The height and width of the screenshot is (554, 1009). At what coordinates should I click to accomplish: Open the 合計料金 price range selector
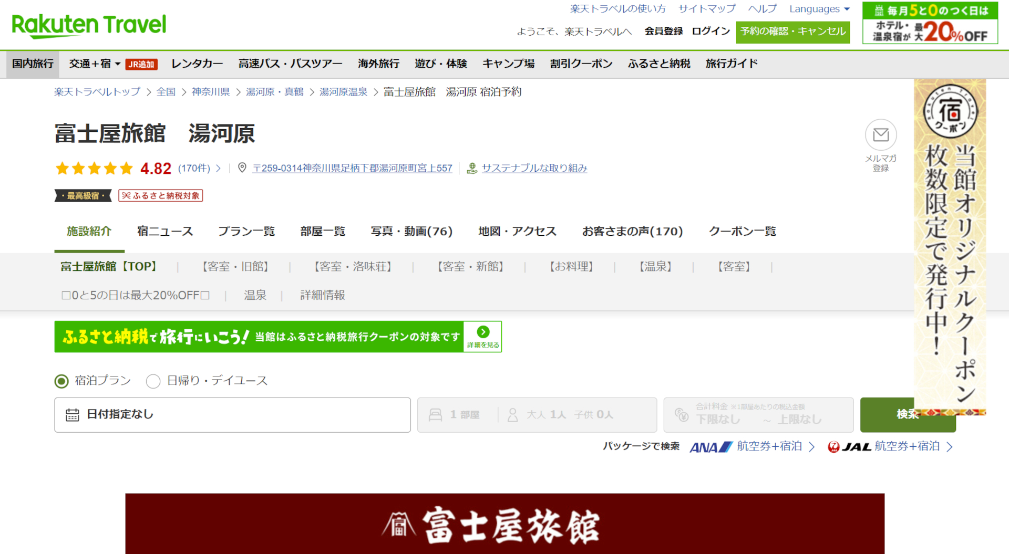758,415
